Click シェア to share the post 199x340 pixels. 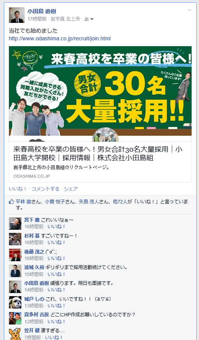71,189
